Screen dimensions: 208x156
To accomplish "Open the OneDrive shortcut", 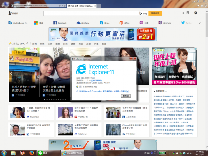I will coord(83,23).
